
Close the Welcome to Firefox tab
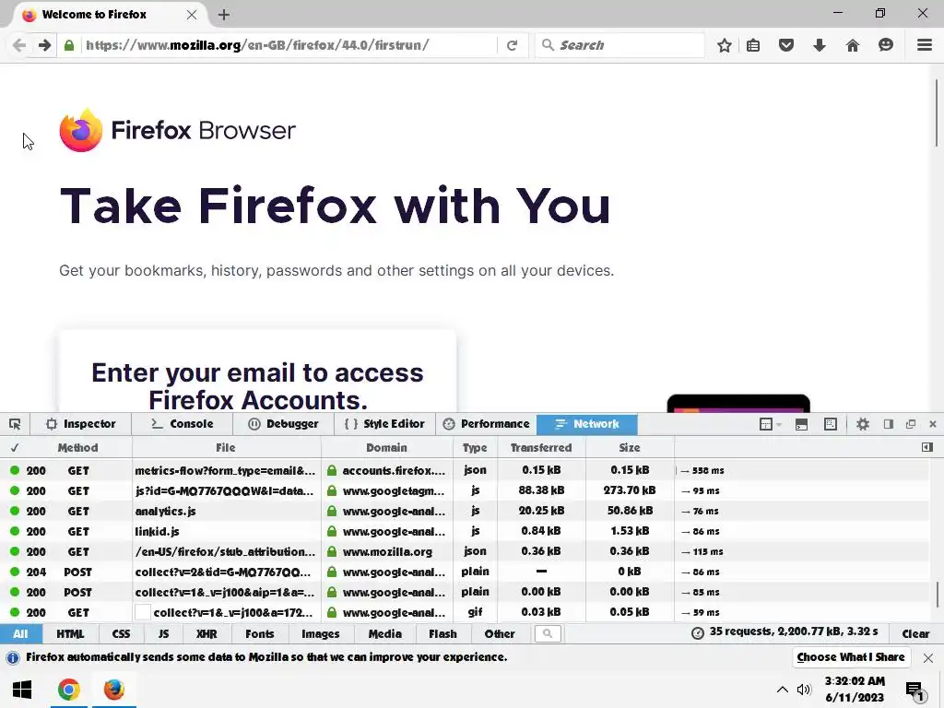192,15
